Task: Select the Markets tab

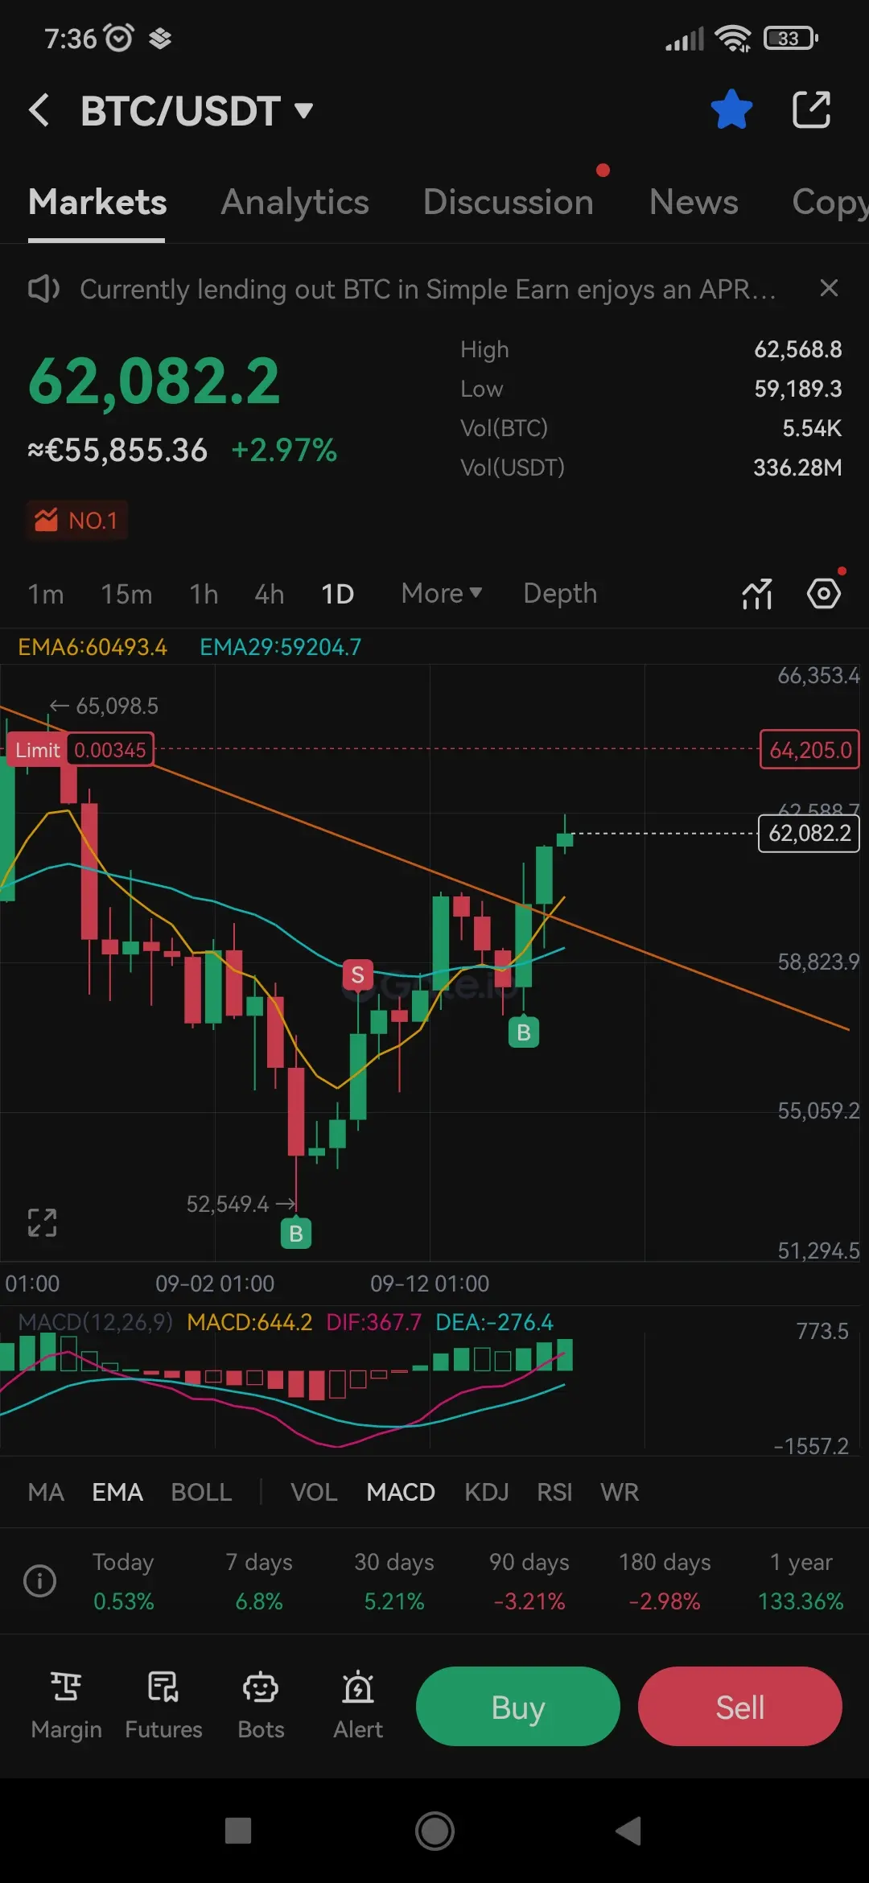Action: coord(97,202)
